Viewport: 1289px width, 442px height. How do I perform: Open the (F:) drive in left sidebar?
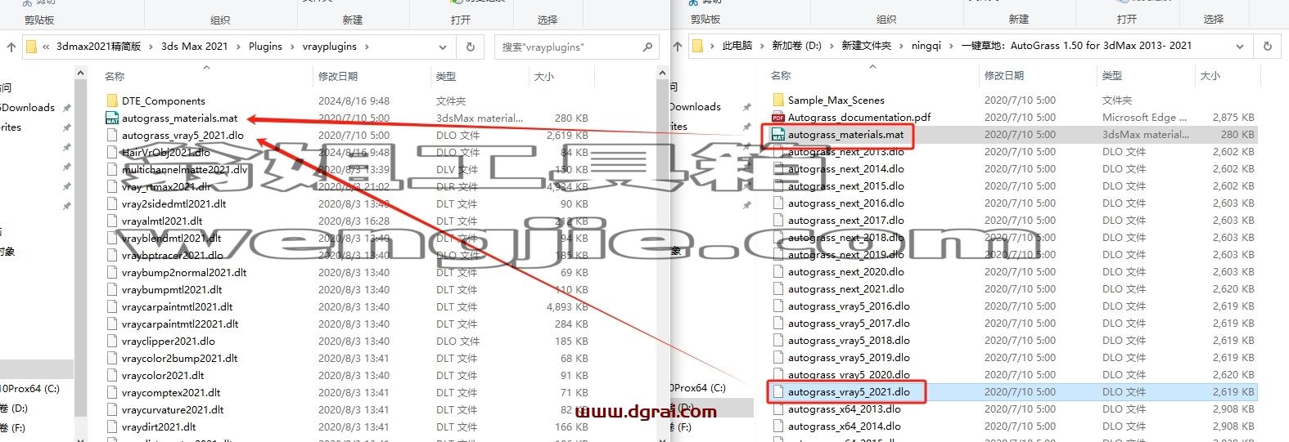tap(13, 427)
